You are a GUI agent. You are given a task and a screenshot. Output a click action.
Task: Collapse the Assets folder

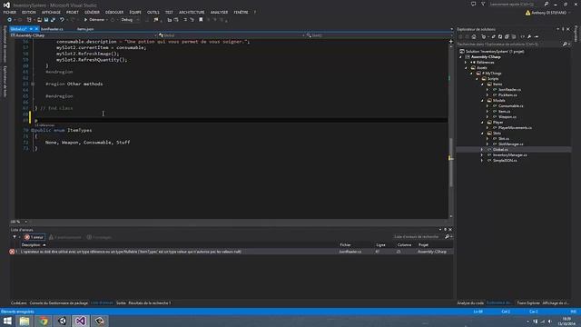pyautogui.click(x=466, y=68)
